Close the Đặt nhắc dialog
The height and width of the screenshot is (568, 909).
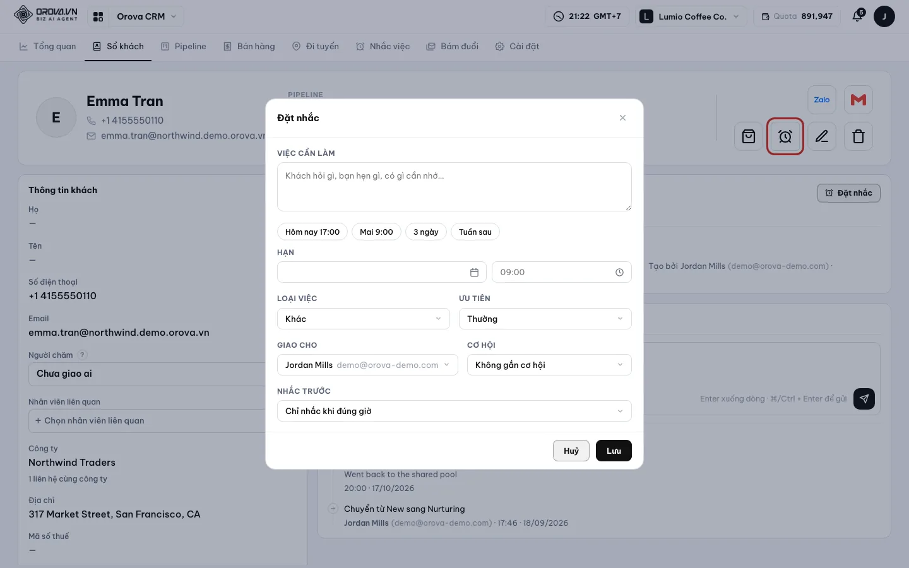point(622,118)
